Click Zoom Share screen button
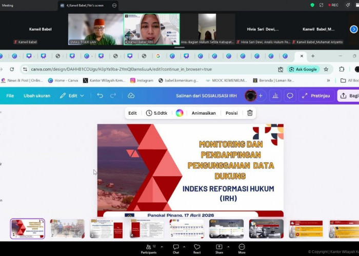The width and height of the screenshot is (359, 256). coord(219,249)
